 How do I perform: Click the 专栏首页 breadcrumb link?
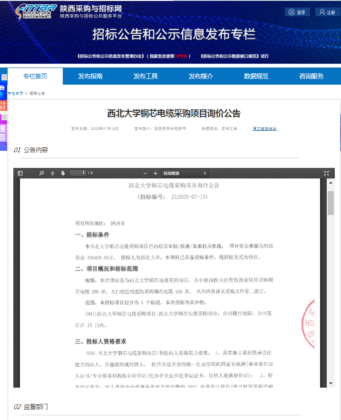point(15,94)
